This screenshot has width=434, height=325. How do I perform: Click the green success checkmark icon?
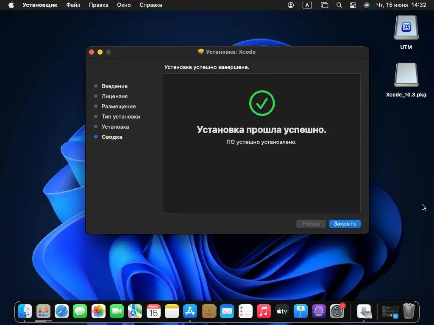pyautogui.click(x=262, y=103)
